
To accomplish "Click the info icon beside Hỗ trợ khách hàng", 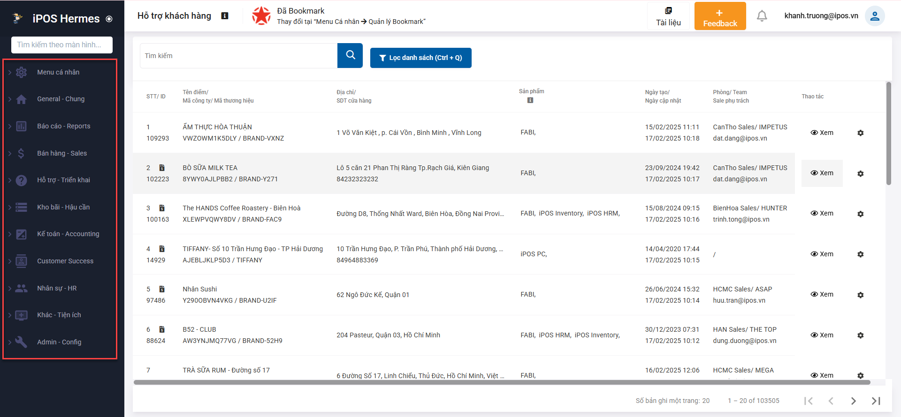I will (225, 16).
